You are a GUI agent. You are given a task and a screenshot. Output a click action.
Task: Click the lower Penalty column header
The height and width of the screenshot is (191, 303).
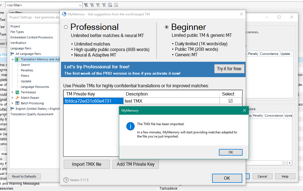coord(258,116)
